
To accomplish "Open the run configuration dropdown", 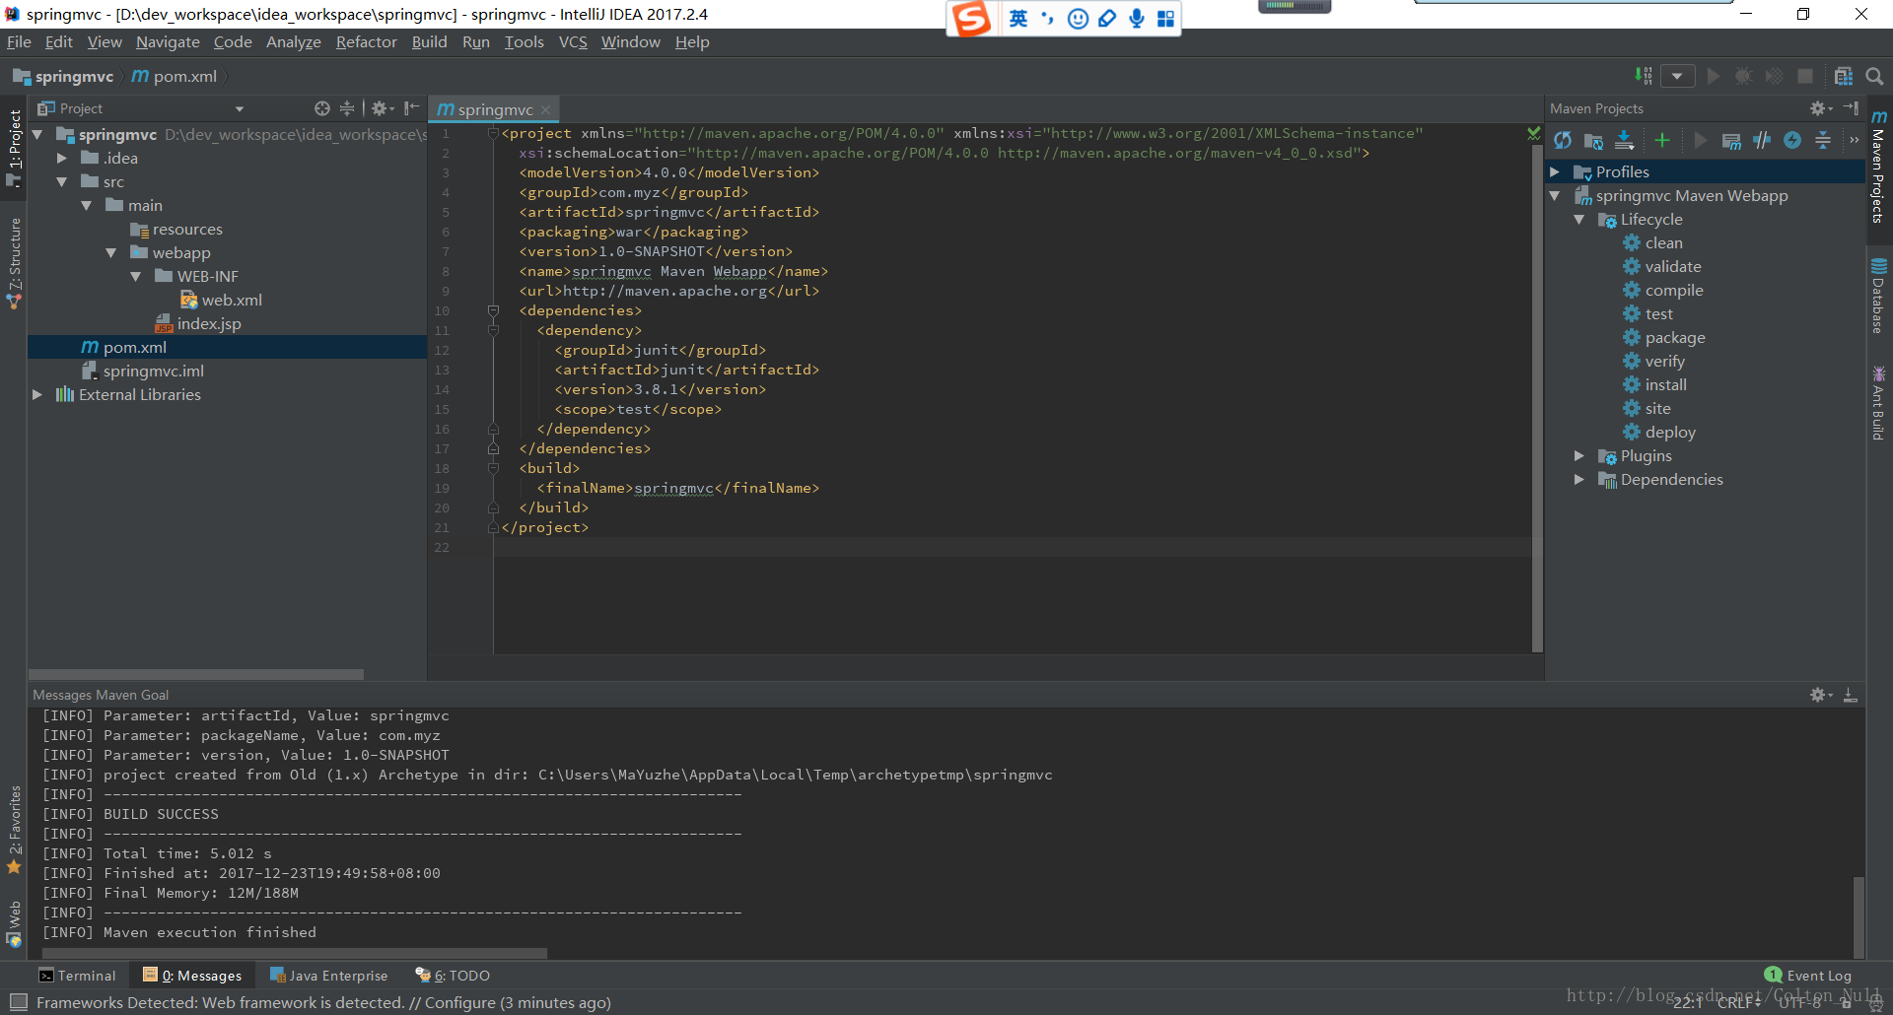I will (1678, 76).
